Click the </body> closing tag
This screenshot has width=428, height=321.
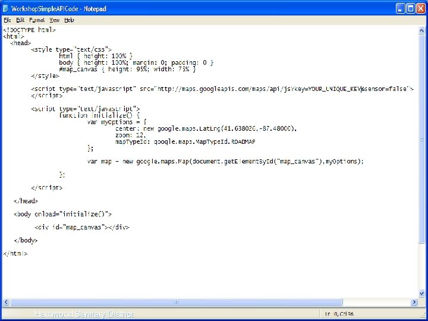click(26, 240)
